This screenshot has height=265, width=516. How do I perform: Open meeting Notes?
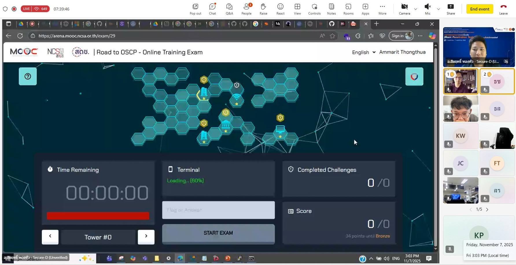[x=331, y=9]
